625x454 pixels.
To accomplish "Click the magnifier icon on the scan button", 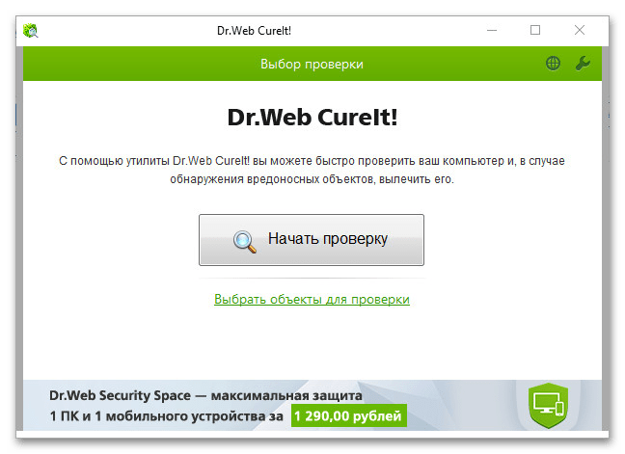I will (x=244, y=241).
